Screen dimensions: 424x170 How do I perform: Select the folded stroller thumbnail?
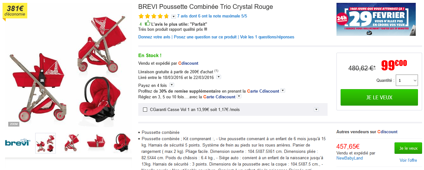coord(71,143)
